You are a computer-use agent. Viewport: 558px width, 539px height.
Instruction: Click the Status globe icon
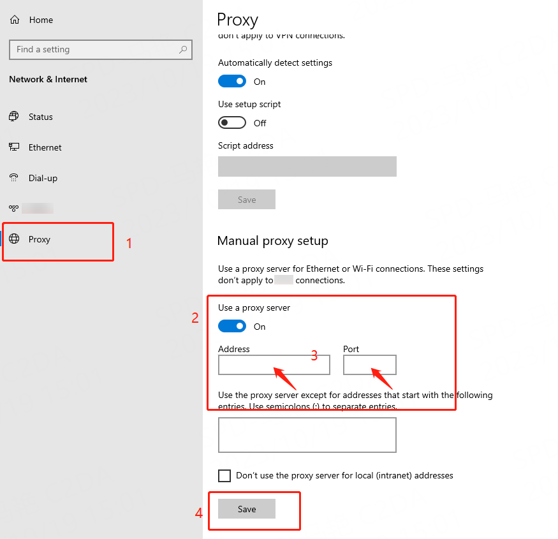(x=14, y=117)
